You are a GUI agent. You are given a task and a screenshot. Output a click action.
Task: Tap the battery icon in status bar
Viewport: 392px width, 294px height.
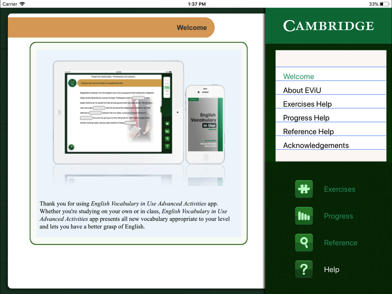click(384, 4)
